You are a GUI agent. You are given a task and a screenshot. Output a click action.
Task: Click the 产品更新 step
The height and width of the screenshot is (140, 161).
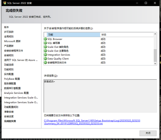pos(9,46)
